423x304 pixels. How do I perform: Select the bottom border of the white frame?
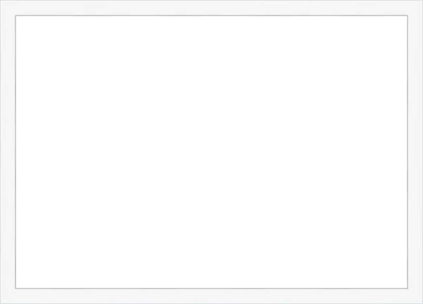click(211, 296)
